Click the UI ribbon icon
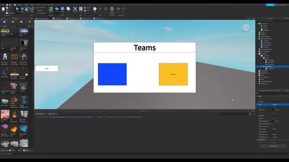289x162 pixels. tap(68, 9)
